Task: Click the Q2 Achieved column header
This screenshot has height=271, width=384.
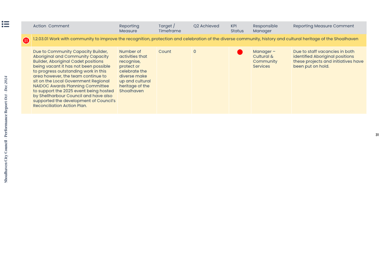Action: pos(206,26)
